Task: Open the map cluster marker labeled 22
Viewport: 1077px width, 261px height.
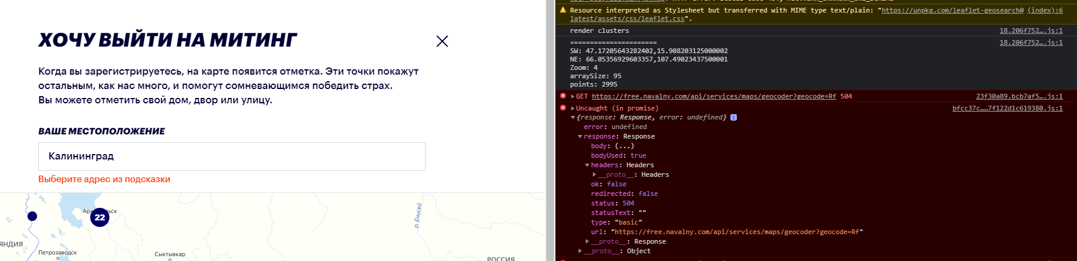Action: tap(100, 217)
